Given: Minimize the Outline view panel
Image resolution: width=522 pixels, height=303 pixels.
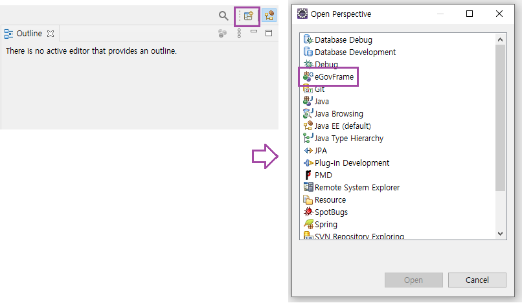Looking at the screenshot, I should coord(254,31).
